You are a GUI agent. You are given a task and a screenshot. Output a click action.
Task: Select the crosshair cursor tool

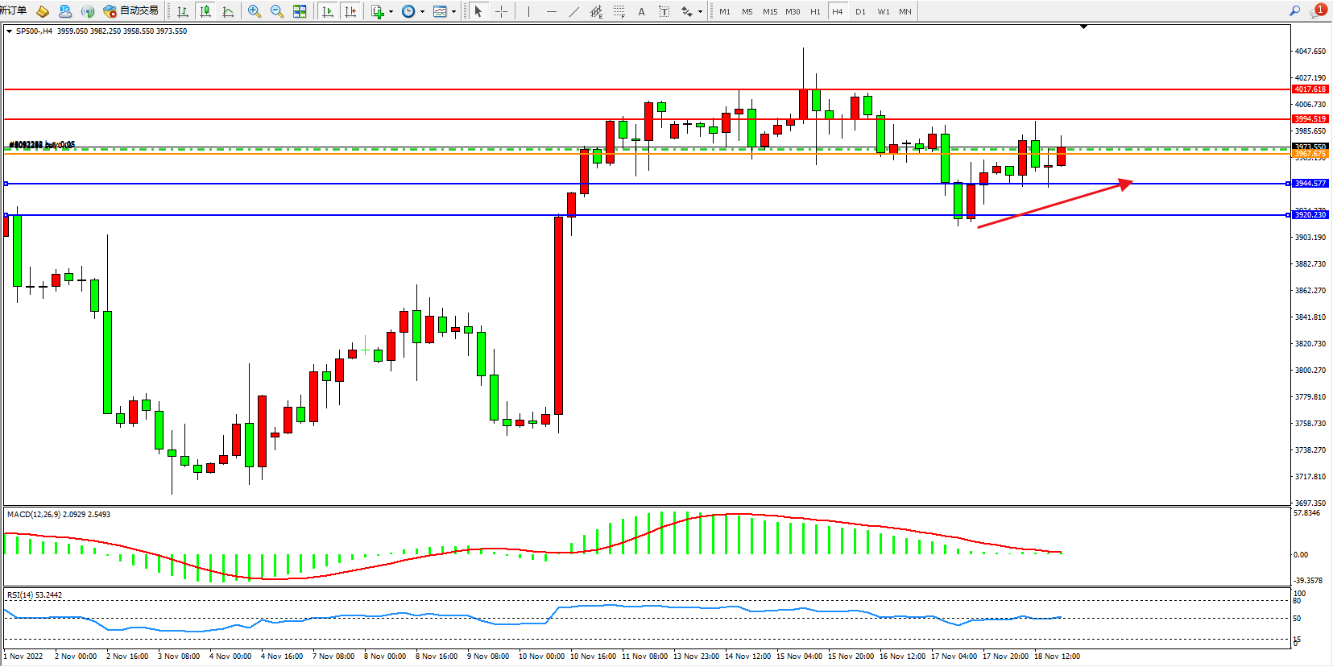501,11
